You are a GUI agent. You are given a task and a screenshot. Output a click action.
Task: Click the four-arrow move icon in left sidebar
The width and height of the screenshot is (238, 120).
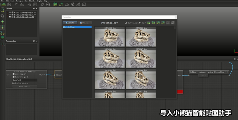(2, 44)
